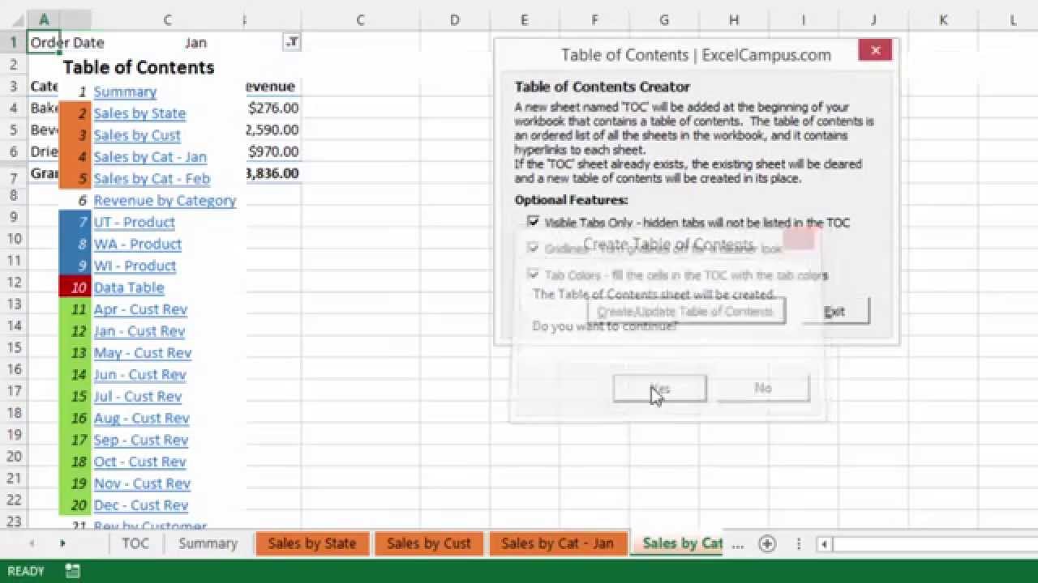The width and height of the screenshot is (1038, 583).
Task: Toggle the Gridlines checkbox
Action: (533, 248)
